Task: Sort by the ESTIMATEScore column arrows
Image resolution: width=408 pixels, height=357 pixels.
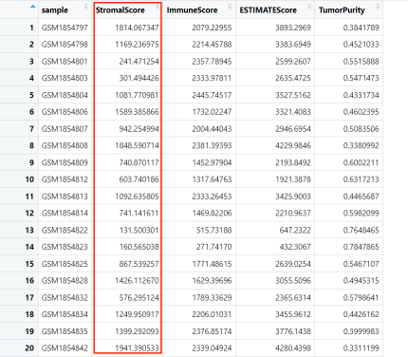Action: click(309, 7)
